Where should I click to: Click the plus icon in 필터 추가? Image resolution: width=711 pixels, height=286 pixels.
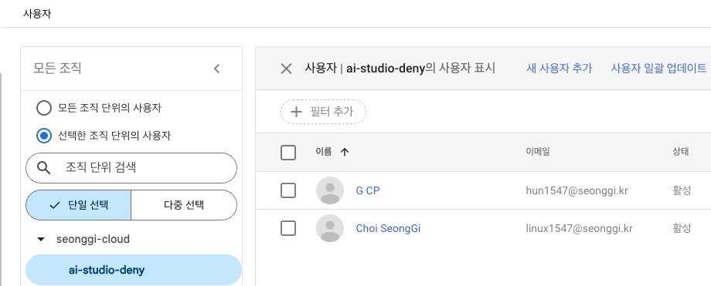[x=296, y=112]
